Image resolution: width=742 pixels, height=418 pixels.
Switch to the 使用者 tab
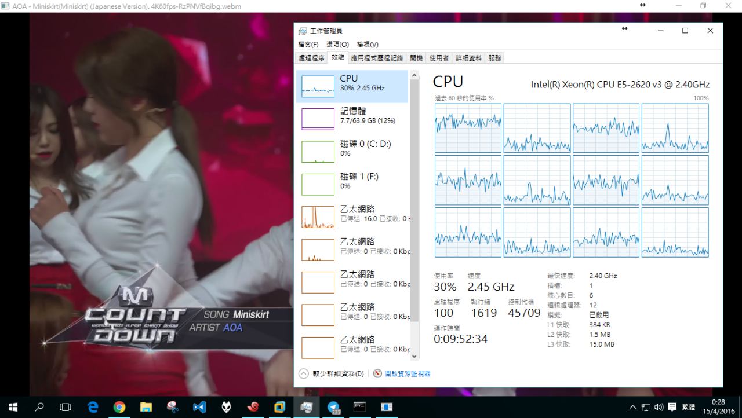pyautogui.click(x=439, y=58)
